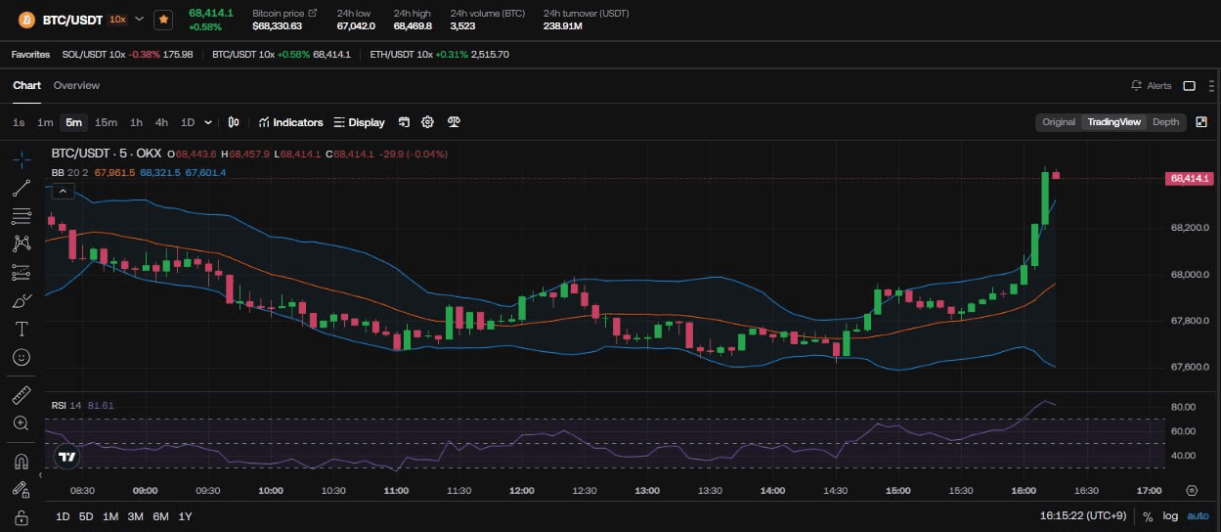Image resolution: width=1221 pixels, height=532 pixels.
Task: Select the brush drawing tool
Action: (x=22, y=300)
